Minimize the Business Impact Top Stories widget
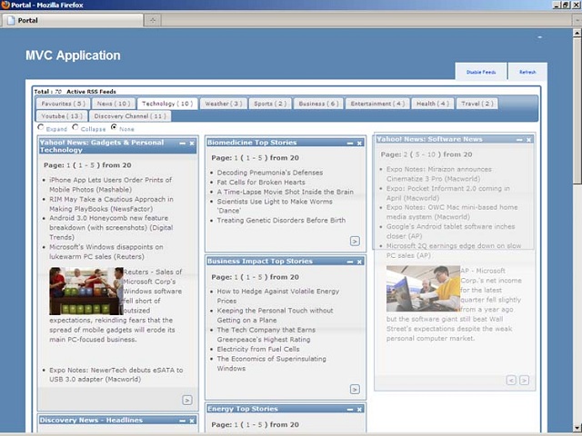Viewport: 582px width, 436px height. (x=350, y=262)
